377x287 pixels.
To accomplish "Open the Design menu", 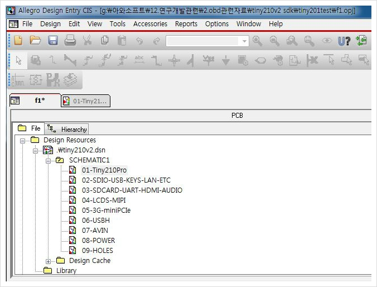I will [50, 24].
